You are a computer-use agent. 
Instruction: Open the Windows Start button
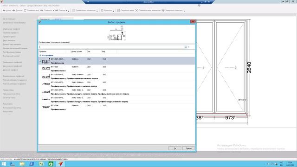(4, 164)
